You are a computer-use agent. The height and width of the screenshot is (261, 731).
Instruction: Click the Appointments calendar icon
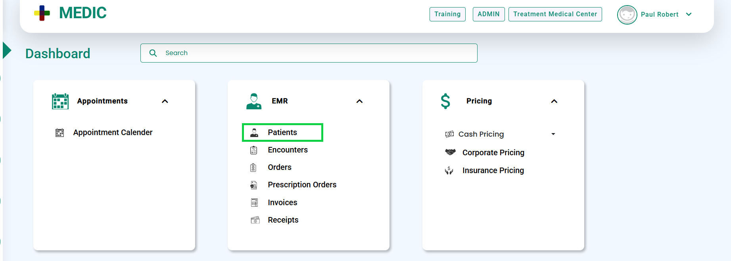pyautogui.click(x=60, y=101)
